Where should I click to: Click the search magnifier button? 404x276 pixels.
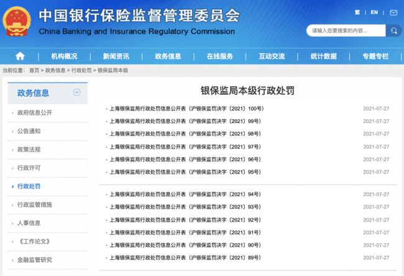point(393,31)
